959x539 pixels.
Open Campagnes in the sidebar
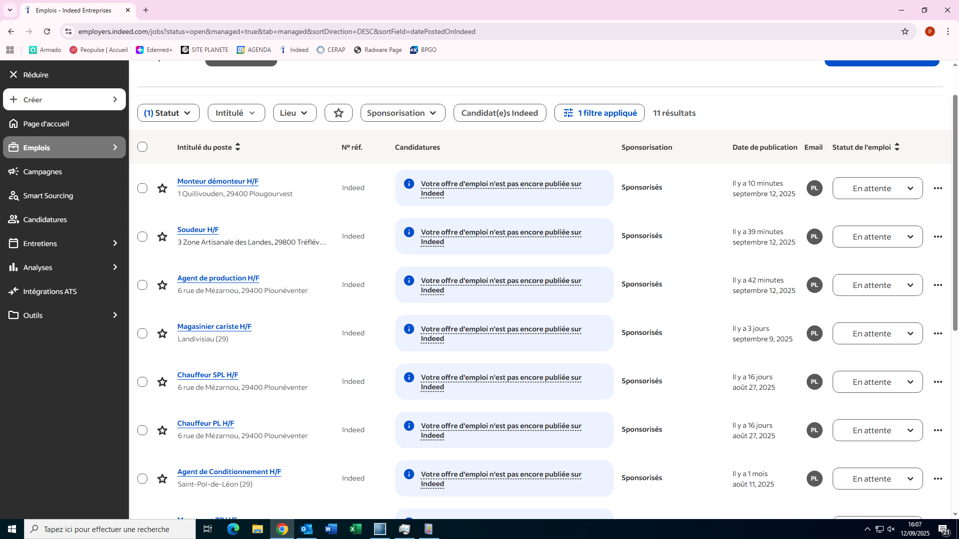coord(64,172)
